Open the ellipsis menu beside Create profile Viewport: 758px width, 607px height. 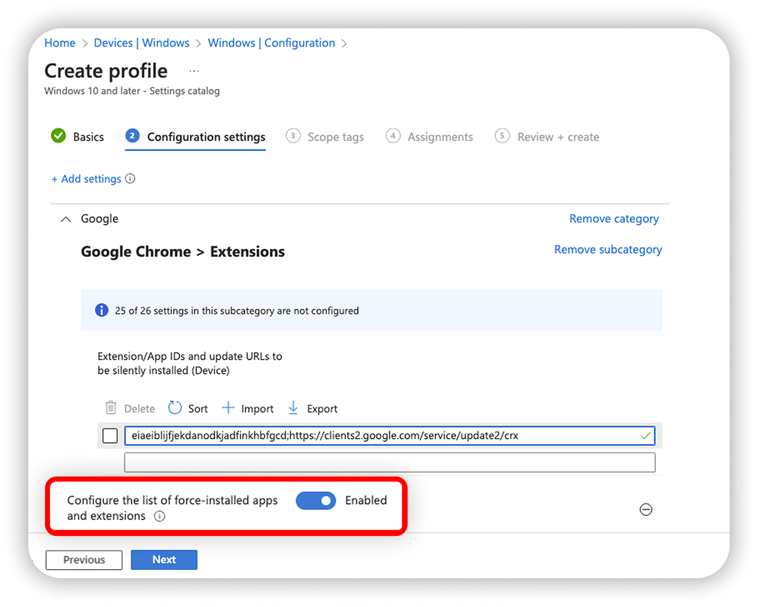point(194,71)
